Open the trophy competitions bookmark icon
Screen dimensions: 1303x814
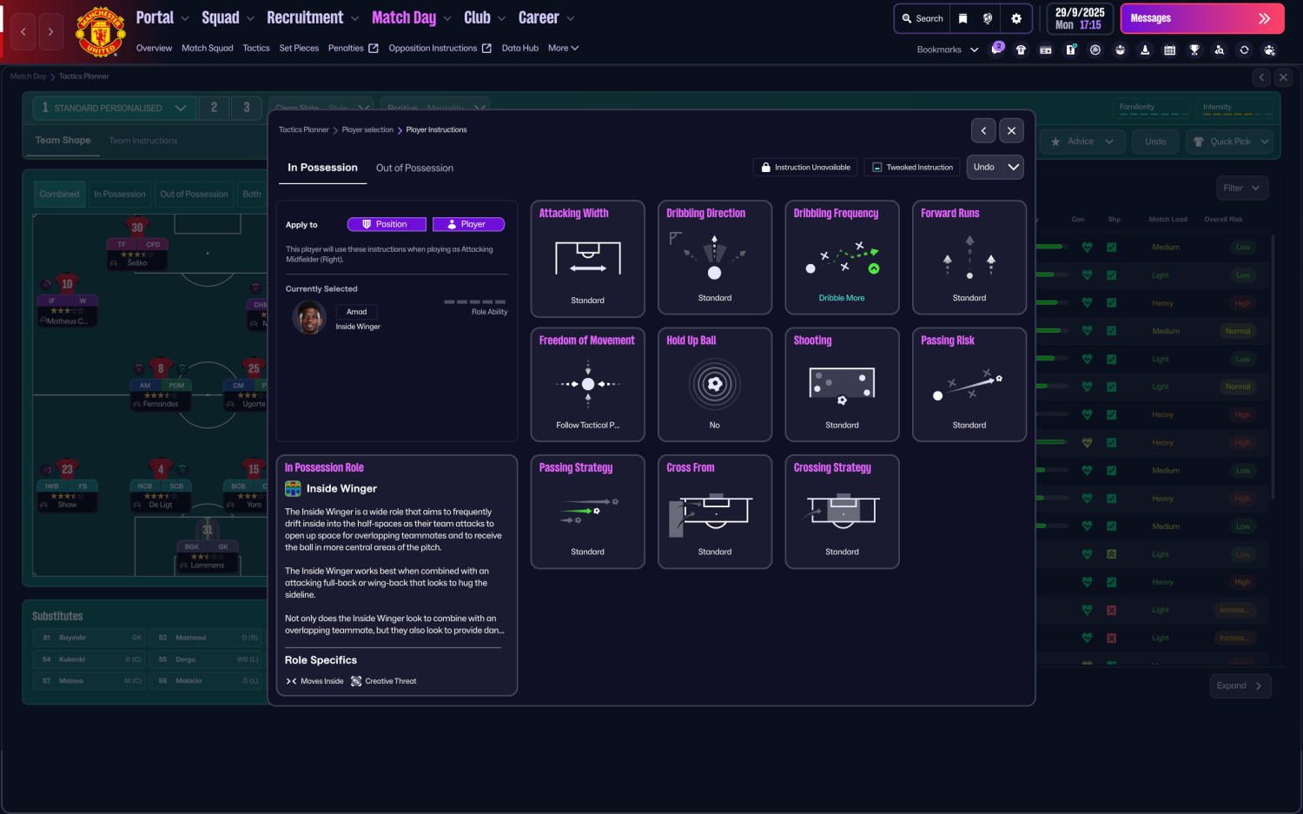pos(1194,50)
